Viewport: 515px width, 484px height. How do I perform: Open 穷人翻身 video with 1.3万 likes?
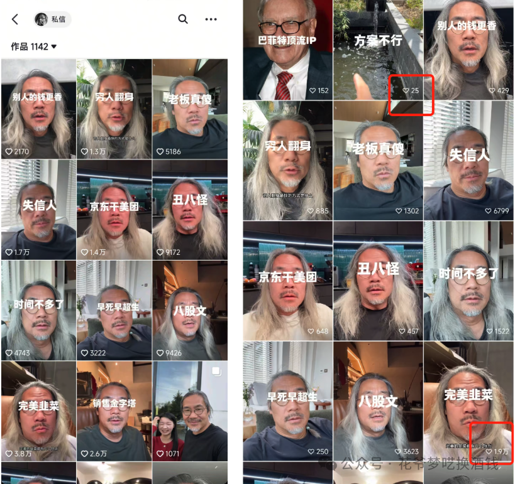click(114, 109)
